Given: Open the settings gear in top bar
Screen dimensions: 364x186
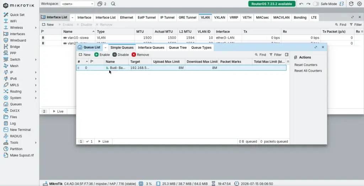Looking at the screenshot, I should (359, 4).
